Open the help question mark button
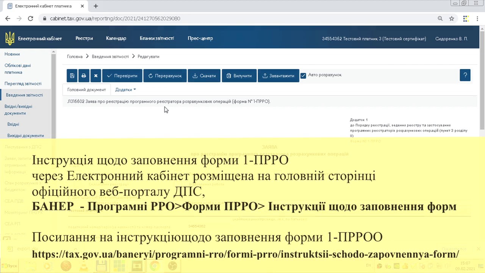 [x=465, y=75]
